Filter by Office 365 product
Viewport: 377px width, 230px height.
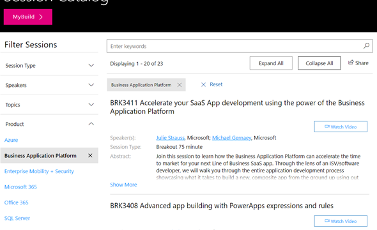[17, 203]
